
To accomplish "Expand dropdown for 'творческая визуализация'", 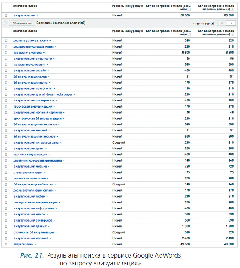I will point(54,106).
